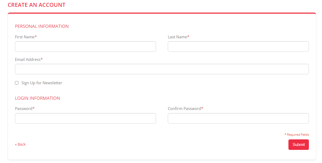Screen dimensions: 322x163
Task: Click the red asterisk beside Email Address
Action: pyautogui.click(x=42, y=59)
